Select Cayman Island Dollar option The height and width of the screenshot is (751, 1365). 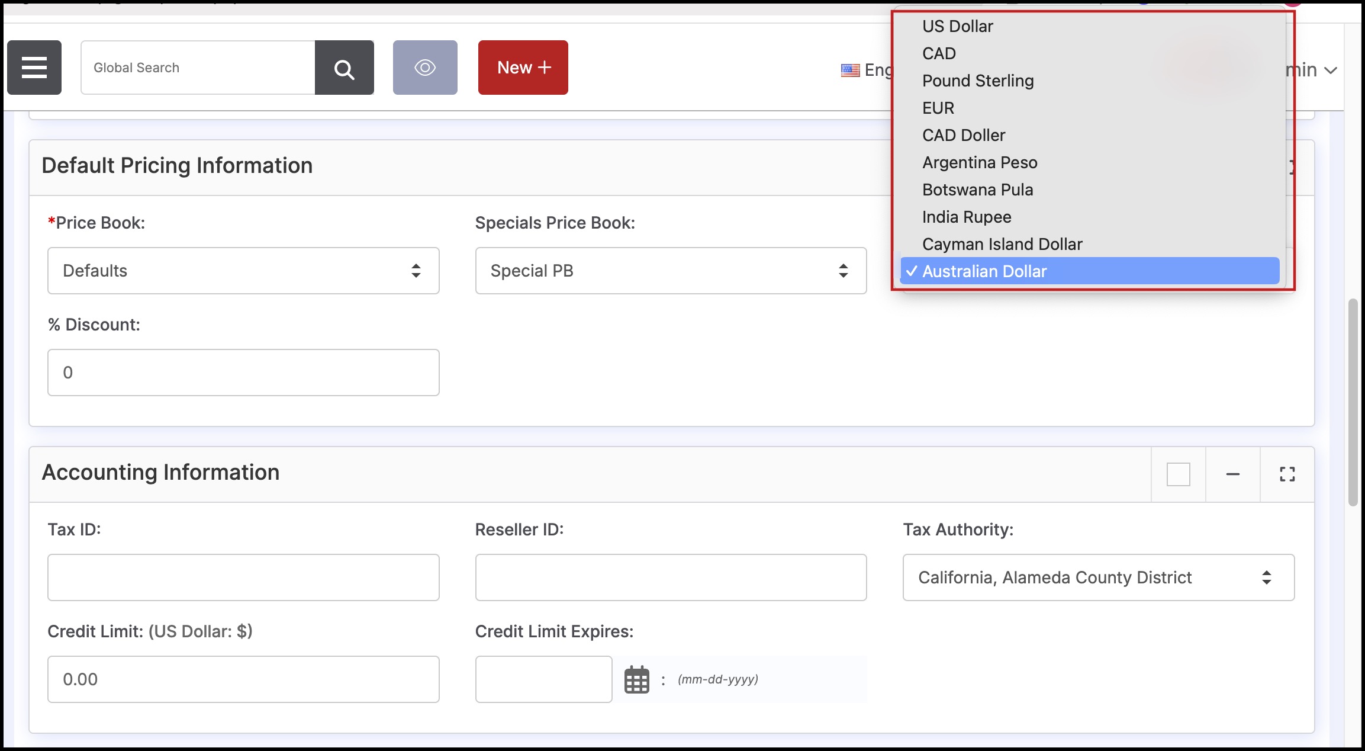click(x=1002, y=244)
